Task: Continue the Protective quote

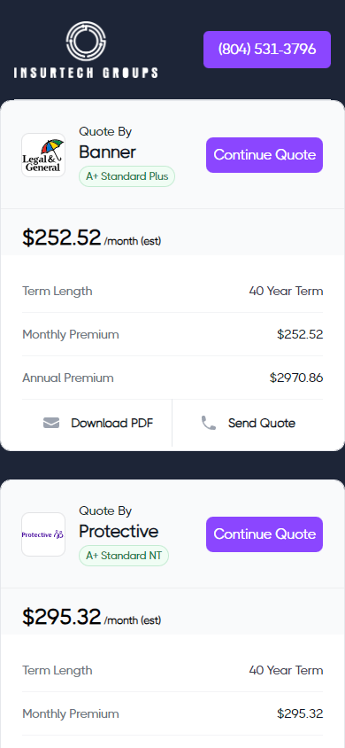Action: tap(264, 534)
